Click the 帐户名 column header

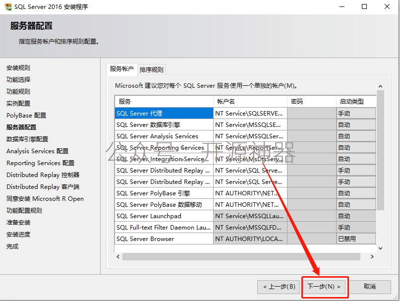250,101
